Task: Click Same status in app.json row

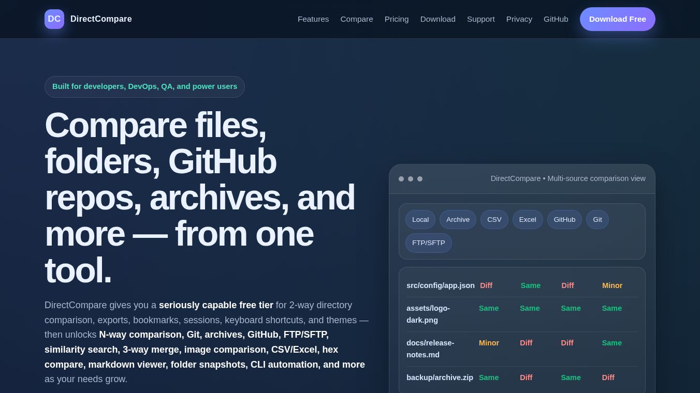Action: click(531, 285)
